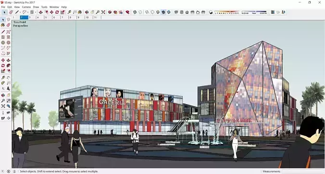Open the Help menu

pyautogui.click(x=64, y=7)
